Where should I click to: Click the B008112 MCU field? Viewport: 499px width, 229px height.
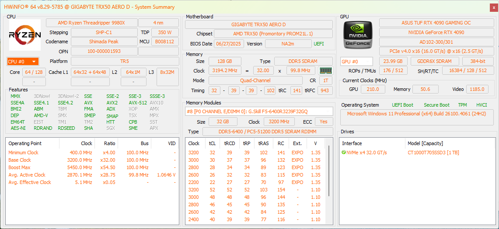click(x=165, y=42)
